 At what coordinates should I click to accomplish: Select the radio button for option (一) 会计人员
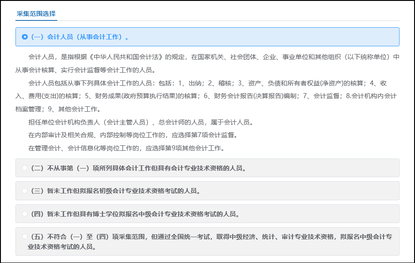25,37
